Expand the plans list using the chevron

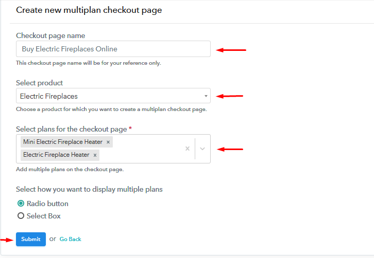click(x=202, y=149)
